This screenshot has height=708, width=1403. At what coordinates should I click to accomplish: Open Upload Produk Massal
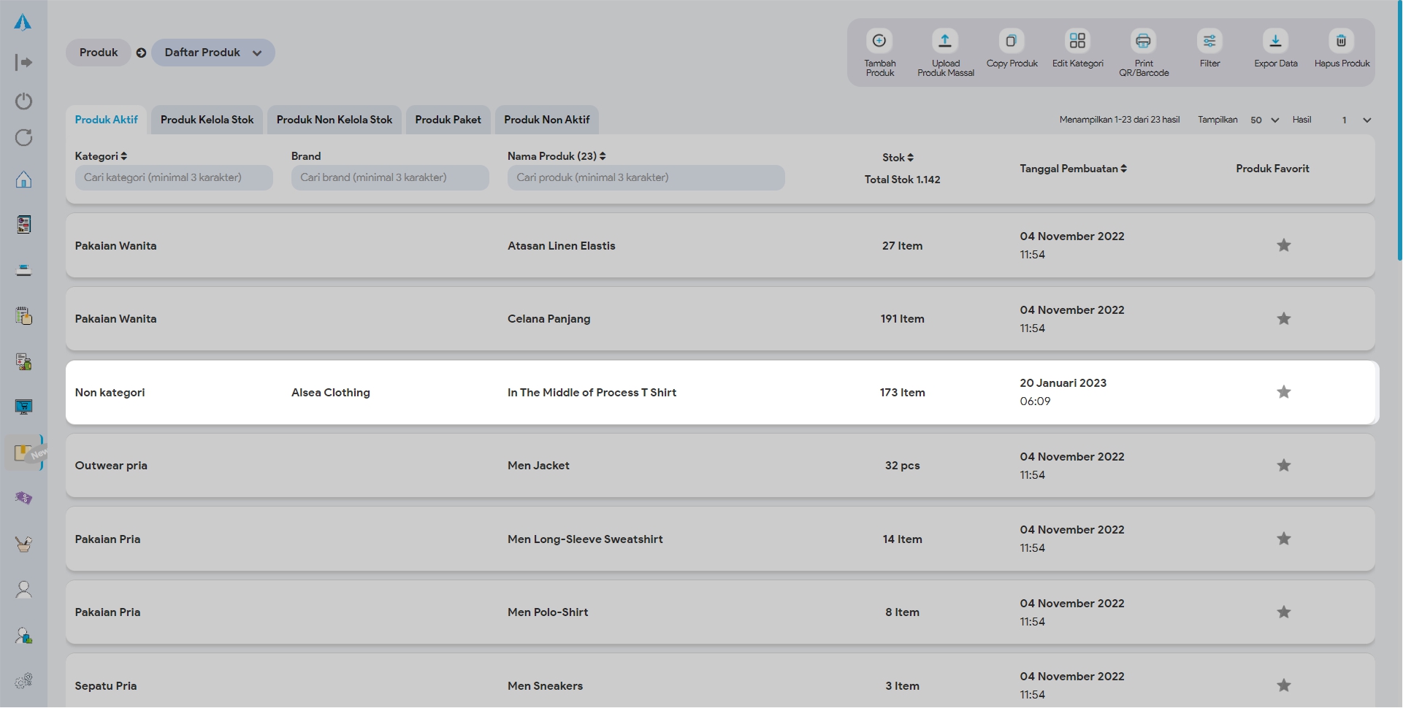point(945,41)
